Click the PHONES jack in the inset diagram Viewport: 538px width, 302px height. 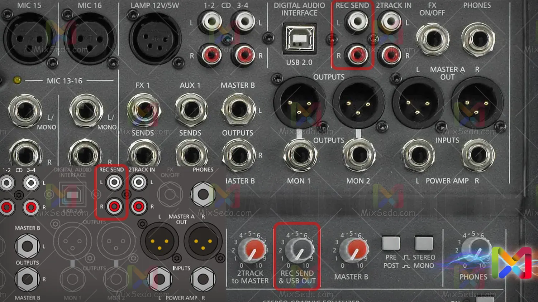203,194
